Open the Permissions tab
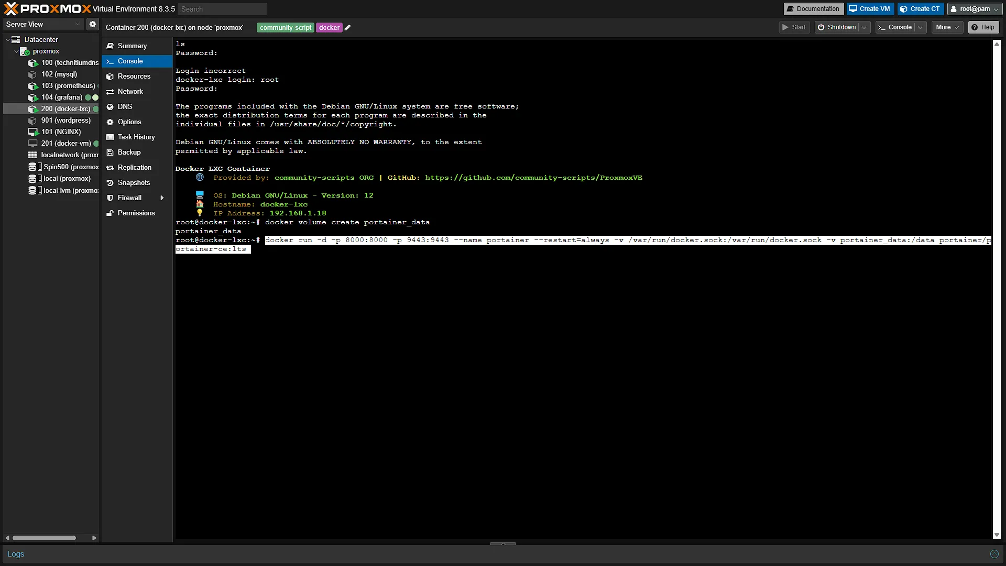 137,213
